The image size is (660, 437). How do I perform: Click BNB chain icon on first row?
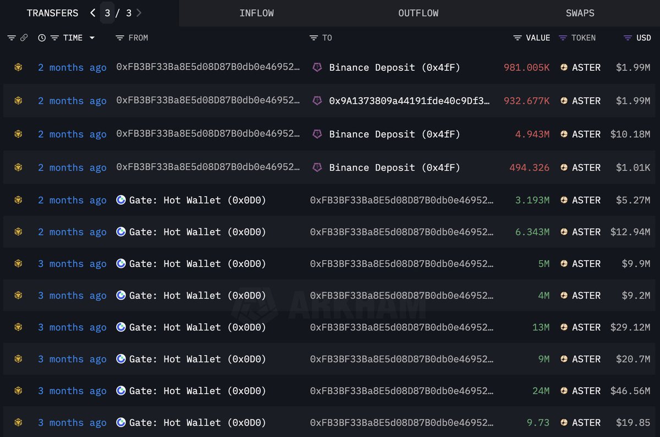click(18, 68)
